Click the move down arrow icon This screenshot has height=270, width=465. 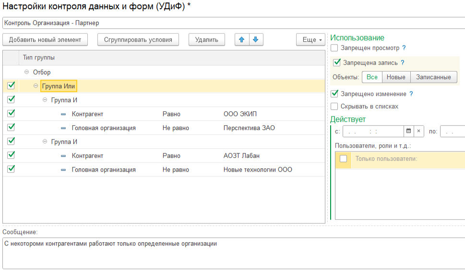pos(255,40)
